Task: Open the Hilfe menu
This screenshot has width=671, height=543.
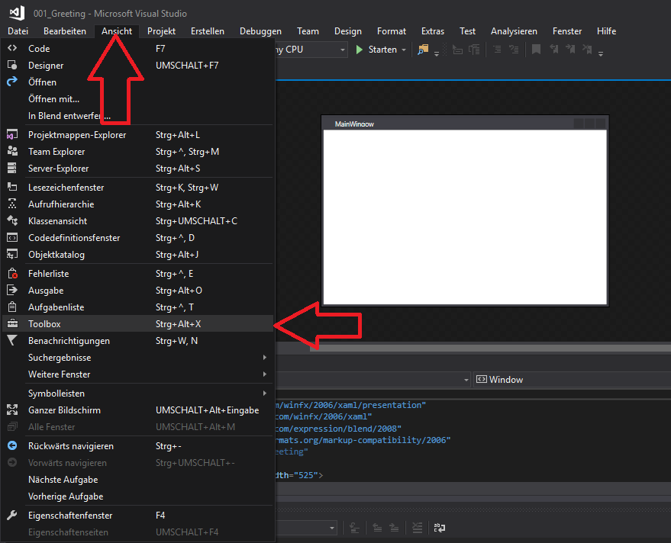Action: coord(606,31)
